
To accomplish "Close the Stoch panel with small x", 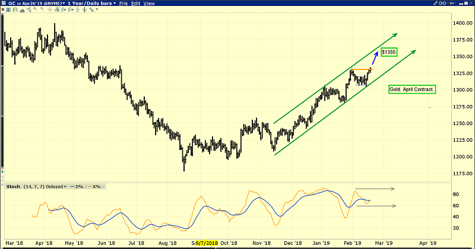I will (x=2, y=184).
